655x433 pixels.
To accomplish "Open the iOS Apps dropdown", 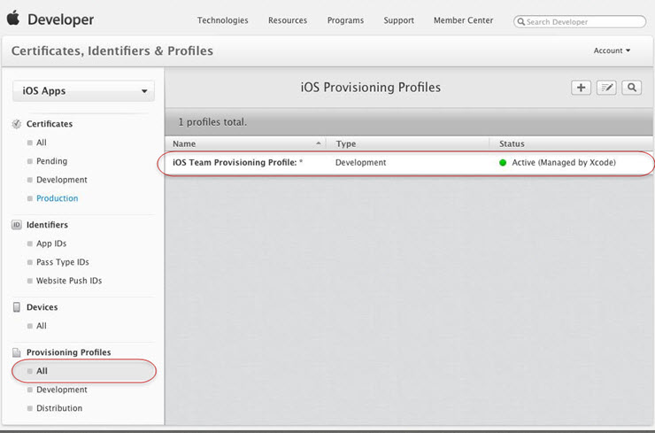I will pyautogui.click(x=84, y=91).
